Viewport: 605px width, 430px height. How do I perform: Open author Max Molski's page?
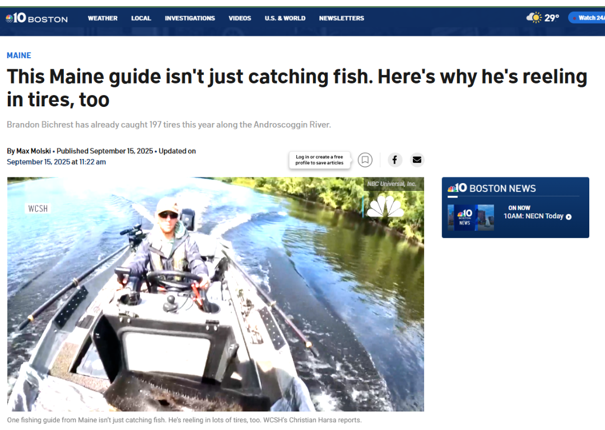click(x=34, y=151)
